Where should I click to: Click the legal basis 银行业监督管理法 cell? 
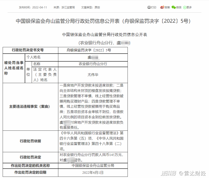(93, 141)
